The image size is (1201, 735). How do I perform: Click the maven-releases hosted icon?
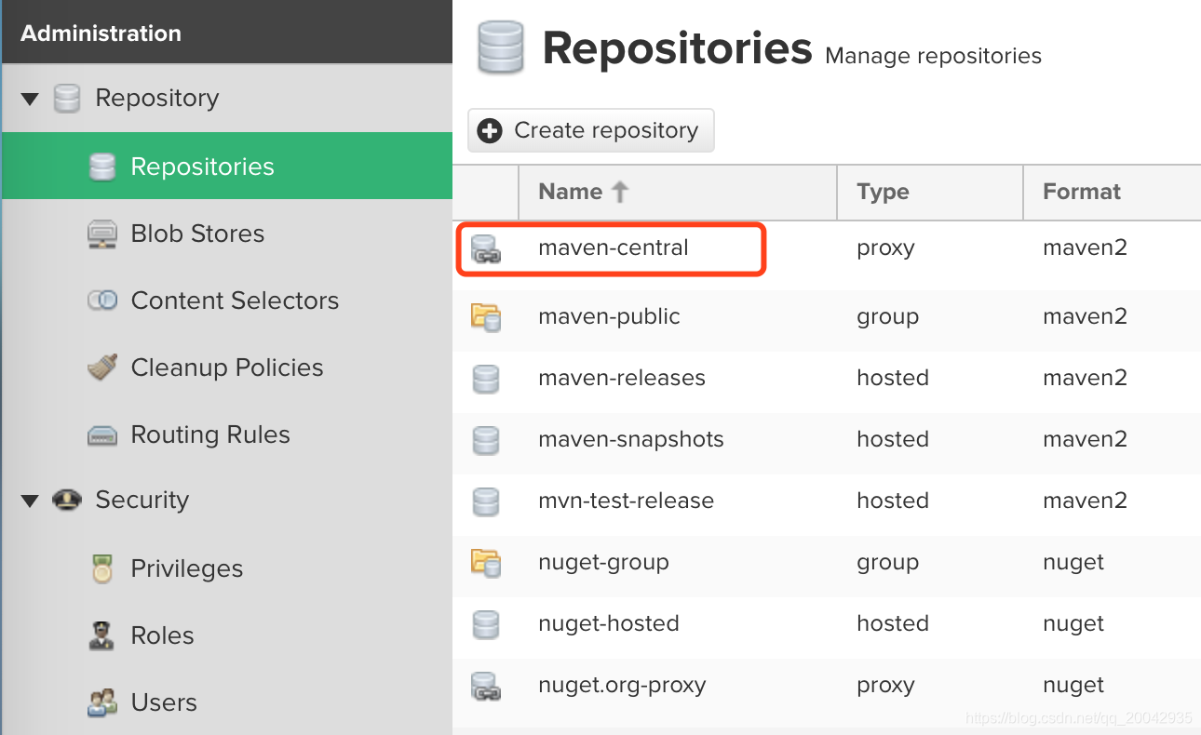[x=485, y=379]
